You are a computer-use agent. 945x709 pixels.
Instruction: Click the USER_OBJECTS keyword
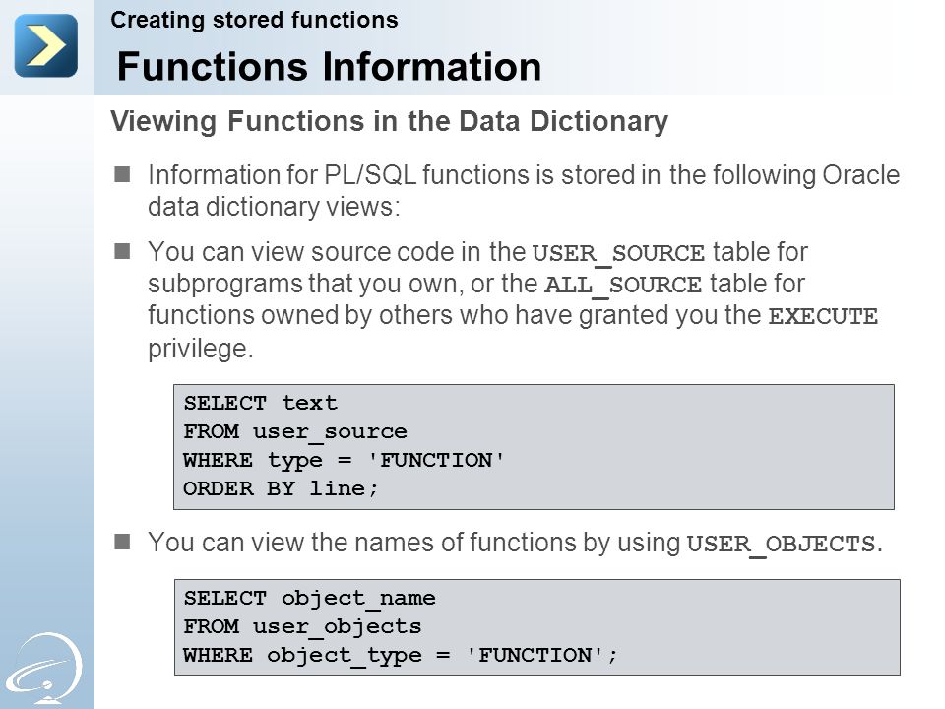(781, 544)
